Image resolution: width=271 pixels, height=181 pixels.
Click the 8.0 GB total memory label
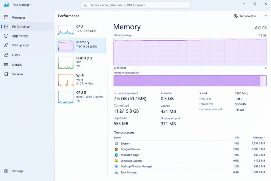point(261,28)
